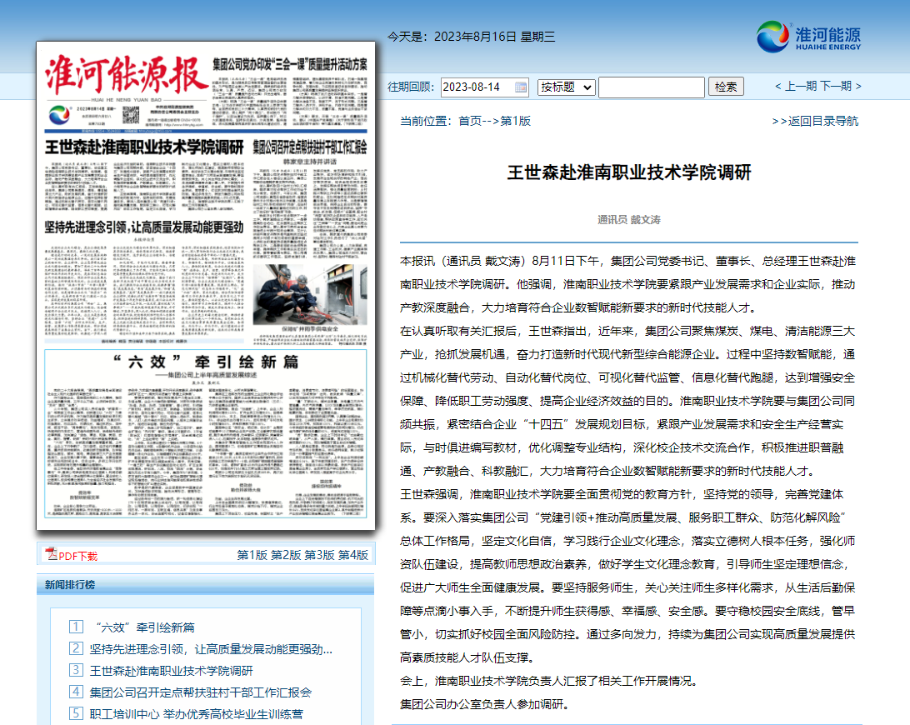Viewport: 910px width, 725px height.
Task: Focus the search keyword text box
Action: coord(651,87)
